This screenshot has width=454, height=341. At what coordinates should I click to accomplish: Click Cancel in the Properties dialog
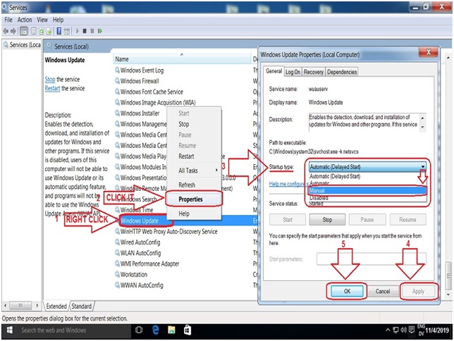click(383, 291)
